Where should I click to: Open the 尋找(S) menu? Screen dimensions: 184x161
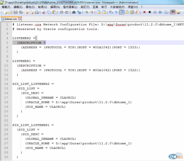30,7
